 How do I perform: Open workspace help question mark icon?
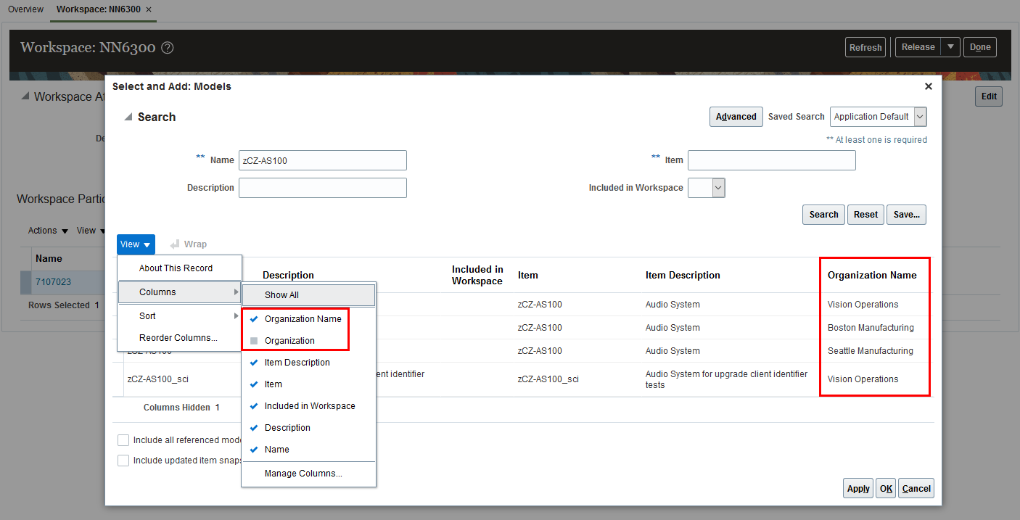point(168,48)
